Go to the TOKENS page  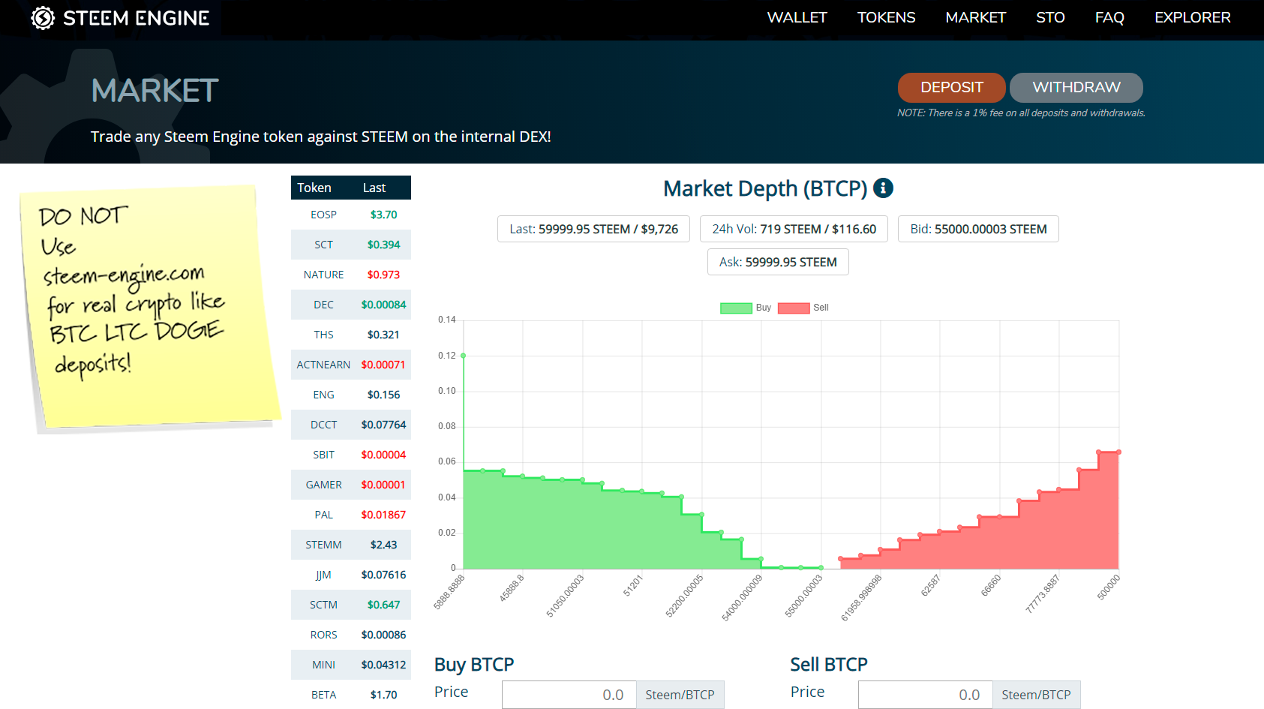pos(886,17)
